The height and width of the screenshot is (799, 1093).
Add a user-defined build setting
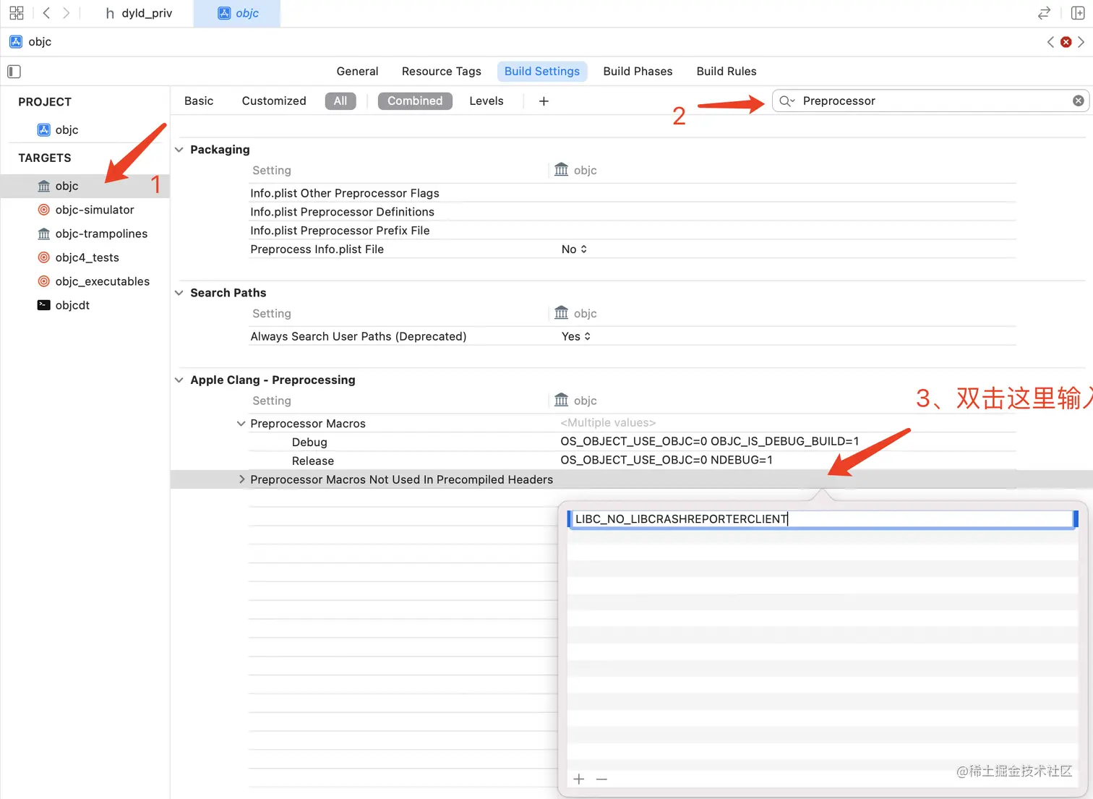click(x=544, y=101)
